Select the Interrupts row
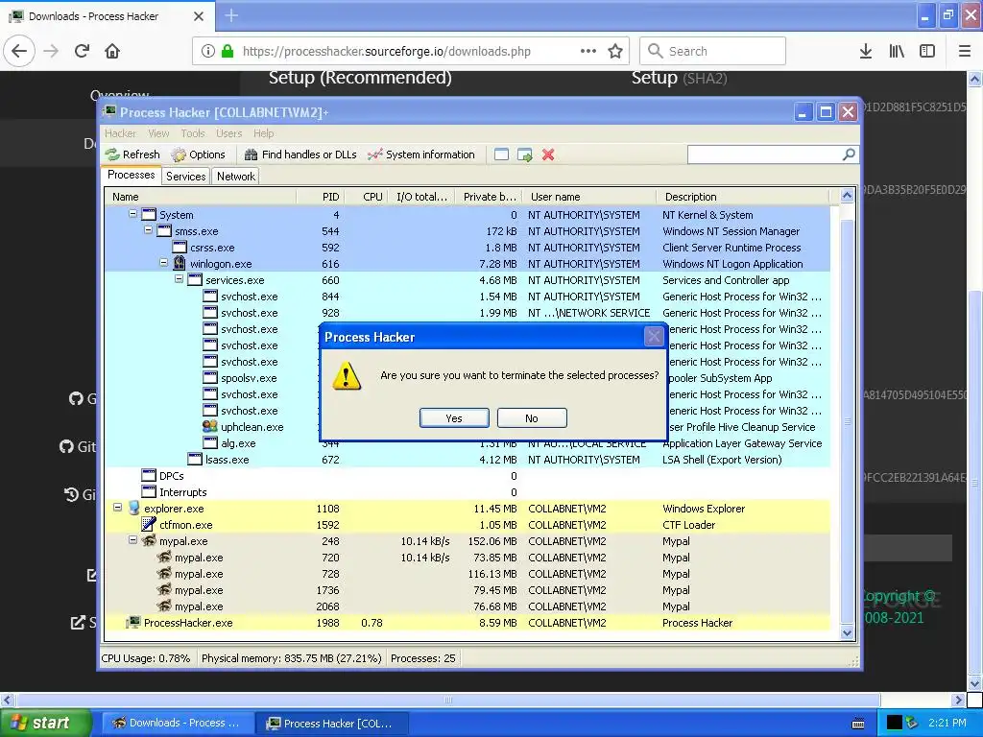 pyautogui.click(x=468, y=492)
